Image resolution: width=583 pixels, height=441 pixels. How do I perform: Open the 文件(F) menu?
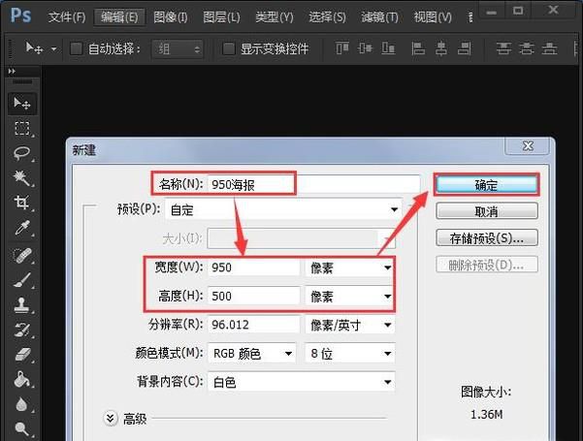click(x=67, y=17)
